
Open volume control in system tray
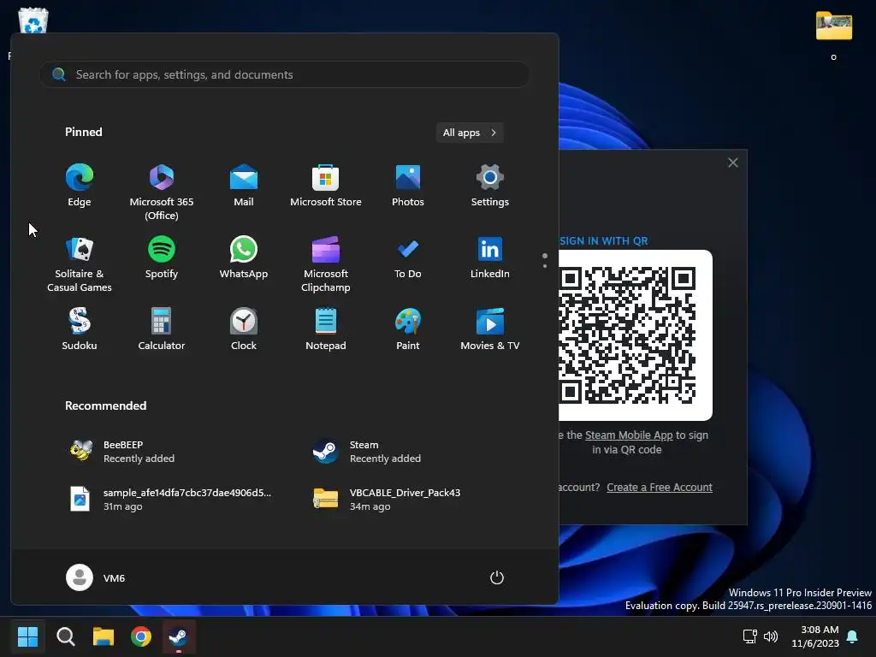771,636
